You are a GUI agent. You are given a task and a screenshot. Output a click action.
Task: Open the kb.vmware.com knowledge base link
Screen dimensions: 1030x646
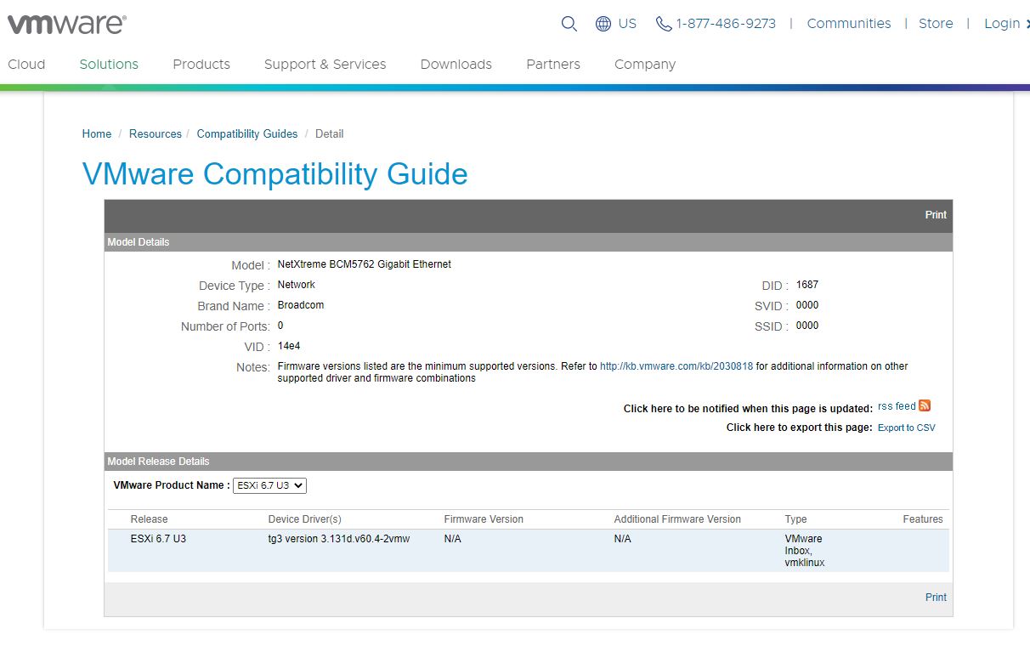click(x=676, y=366)
